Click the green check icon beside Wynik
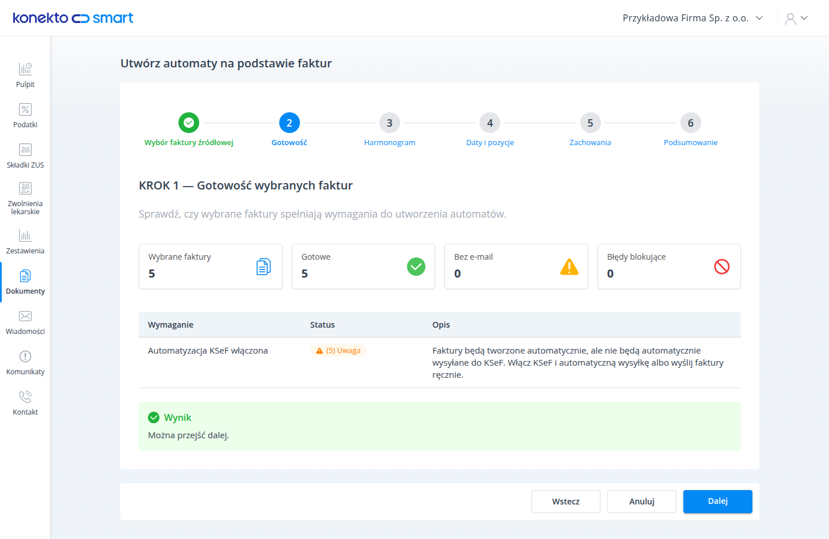The width and height of the screenshot is (829, 539). point(154,417)
